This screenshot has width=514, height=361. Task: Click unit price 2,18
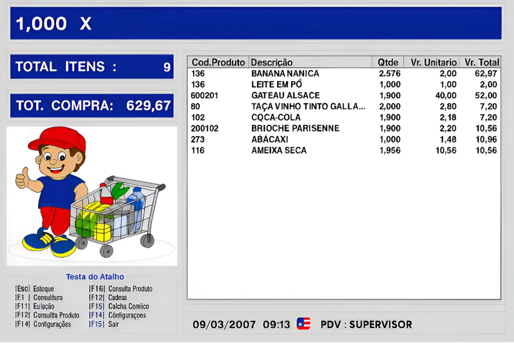[448, 117]
